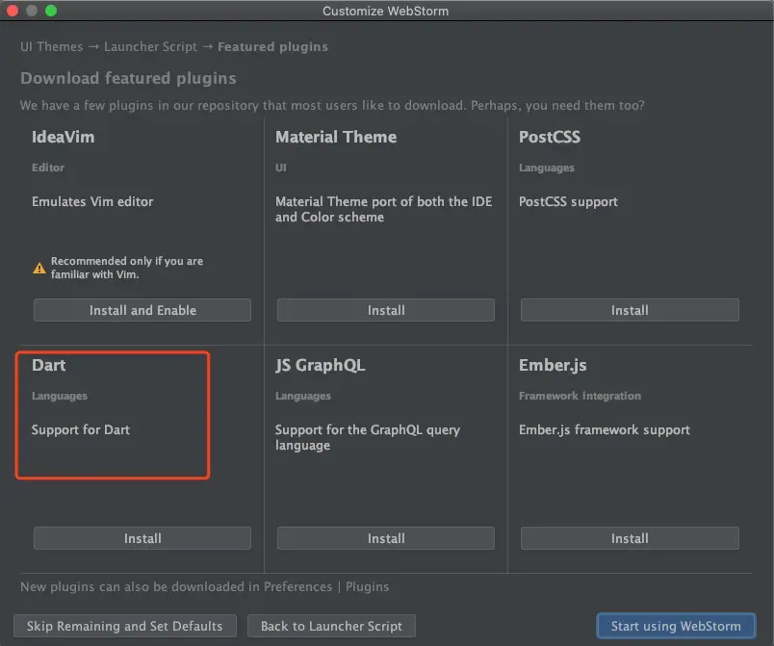Install the JS GraphQL plugin
This screenshot has height=646, width=774.
click(385, 538)
